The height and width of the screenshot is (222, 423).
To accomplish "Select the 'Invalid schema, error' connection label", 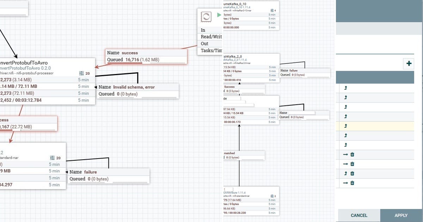I will (138, 91).
